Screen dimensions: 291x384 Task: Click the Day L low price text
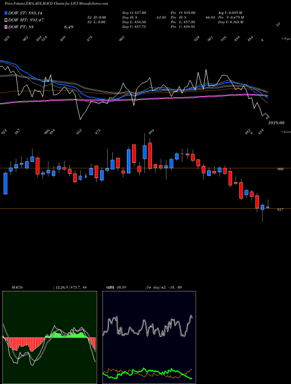click(x=134, y=22)
